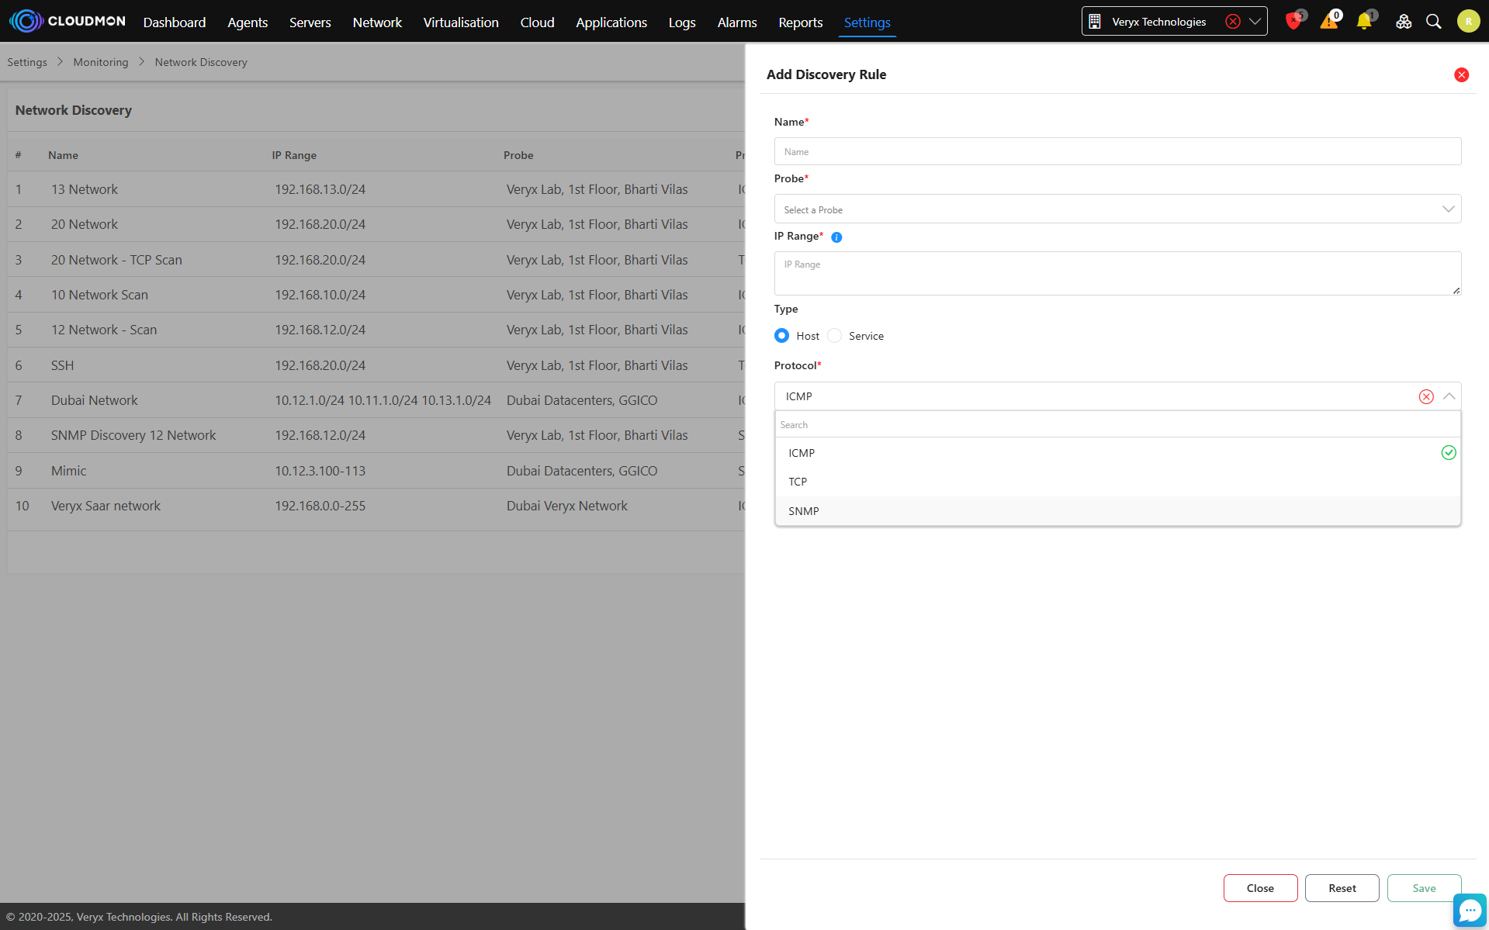Screen dimensions: 1489x930
Task: Click the red shield alerts icon
Action: pos(1293,22)
